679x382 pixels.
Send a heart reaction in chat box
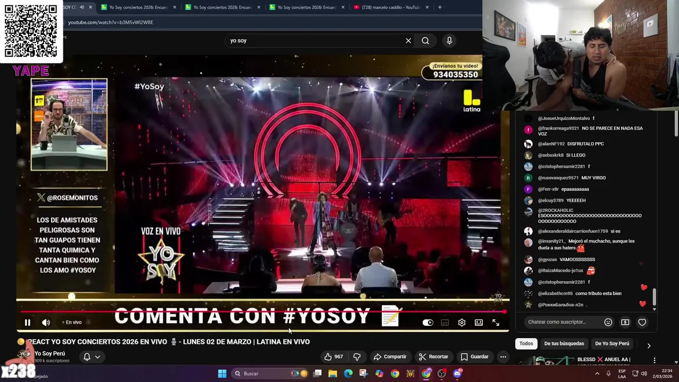point(642,322)
